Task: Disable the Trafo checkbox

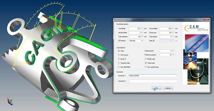Action: 119,51
